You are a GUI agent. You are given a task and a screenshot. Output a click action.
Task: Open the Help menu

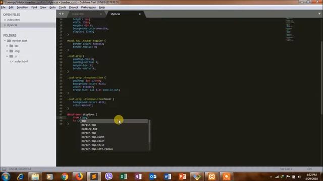(x=102, y=8)
